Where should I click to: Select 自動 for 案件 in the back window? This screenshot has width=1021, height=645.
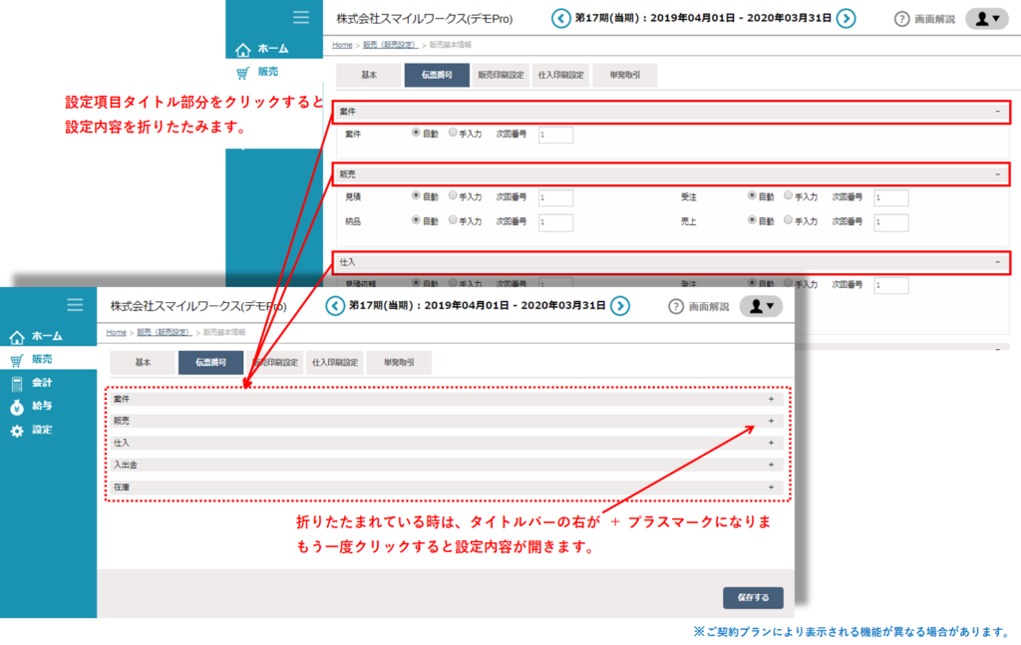(416, 133)
